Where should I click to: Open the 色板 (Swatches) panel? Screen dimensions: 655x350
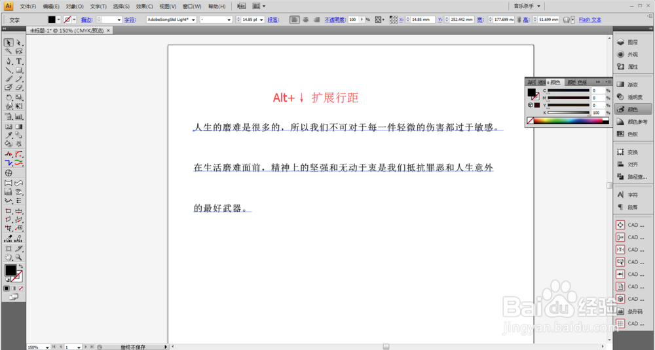coord(633,134)
